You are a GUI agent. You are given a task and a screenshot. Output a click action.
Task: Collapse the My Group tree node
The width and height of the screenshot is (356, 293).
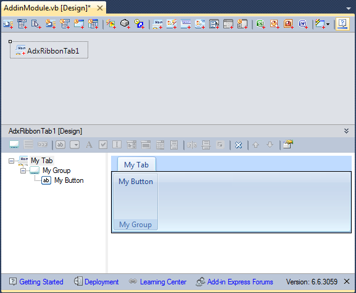tap(23, 171)
